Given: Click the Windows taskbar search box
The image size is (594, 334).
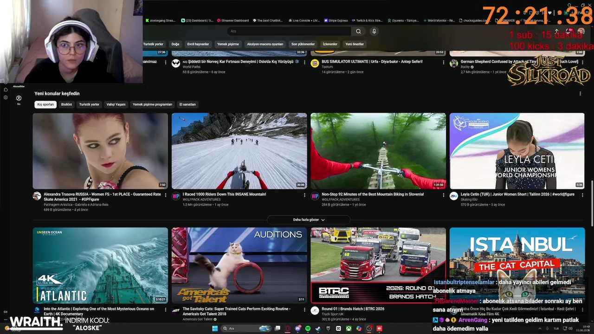Looking at the screenshot, I should [246, 328].
